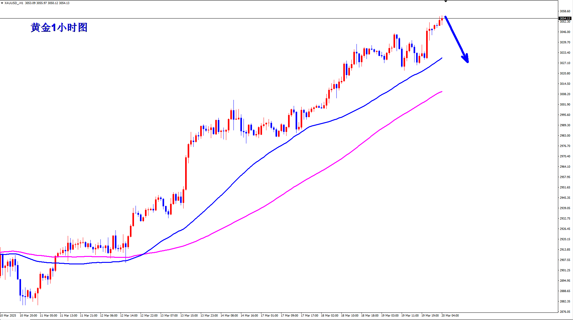The image size is (573, 320).
Task: Click the 20 Mar 04:00 time label
Action: [450, 315]
